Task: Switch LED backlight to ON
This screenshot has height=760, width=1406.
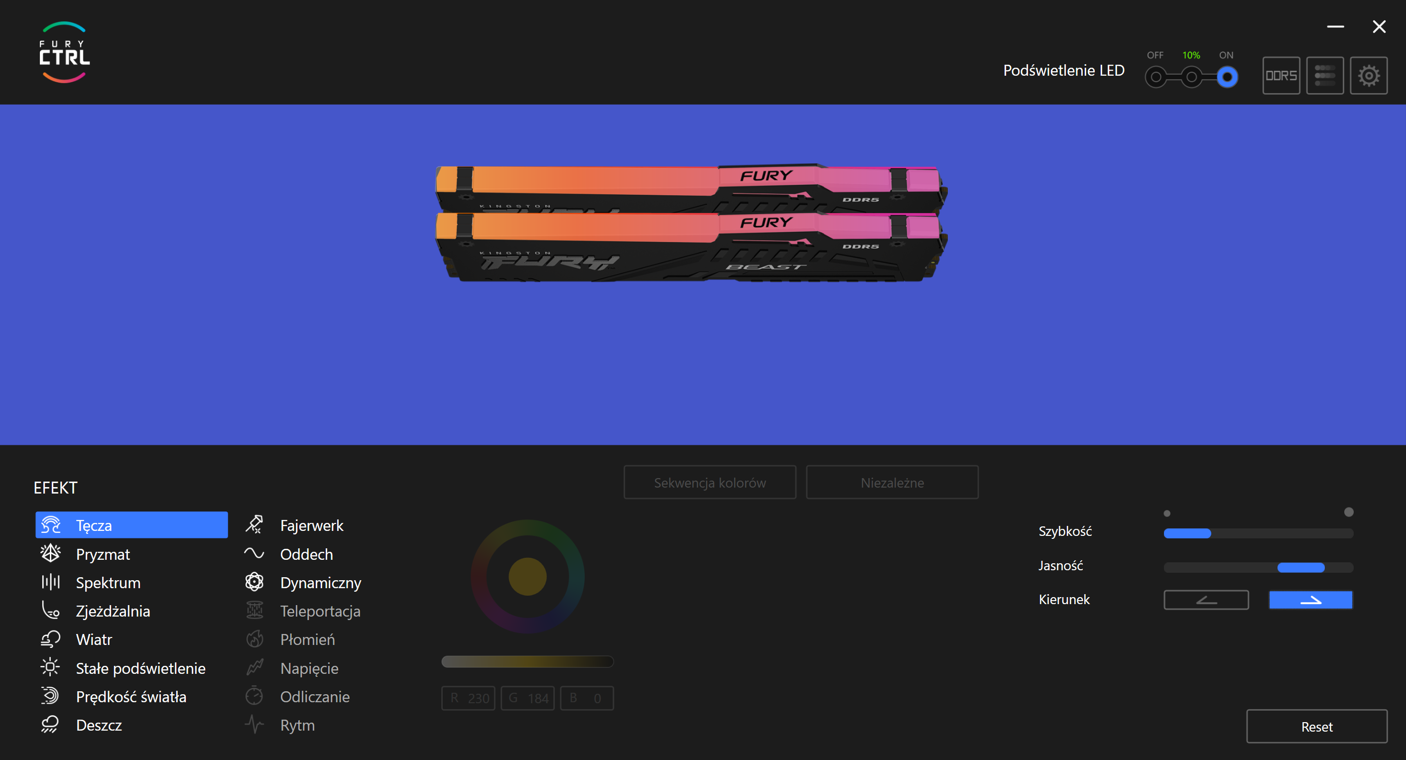Action: click(1227, 77)
